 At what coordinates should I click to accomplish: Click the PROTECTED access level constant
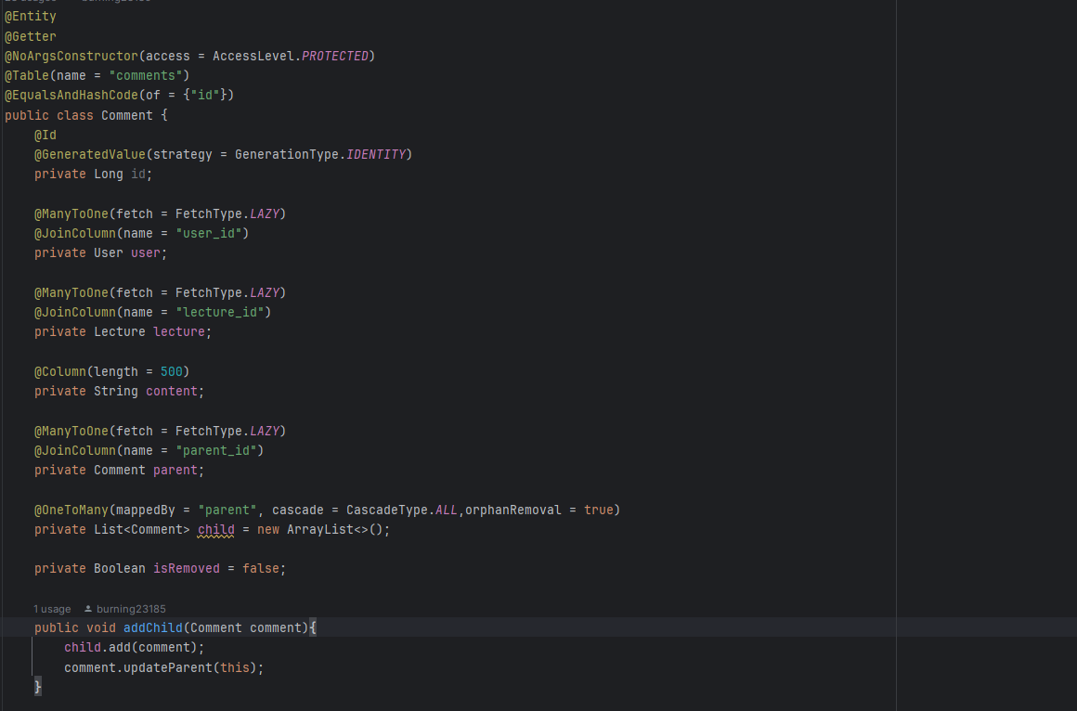[335, 57]
